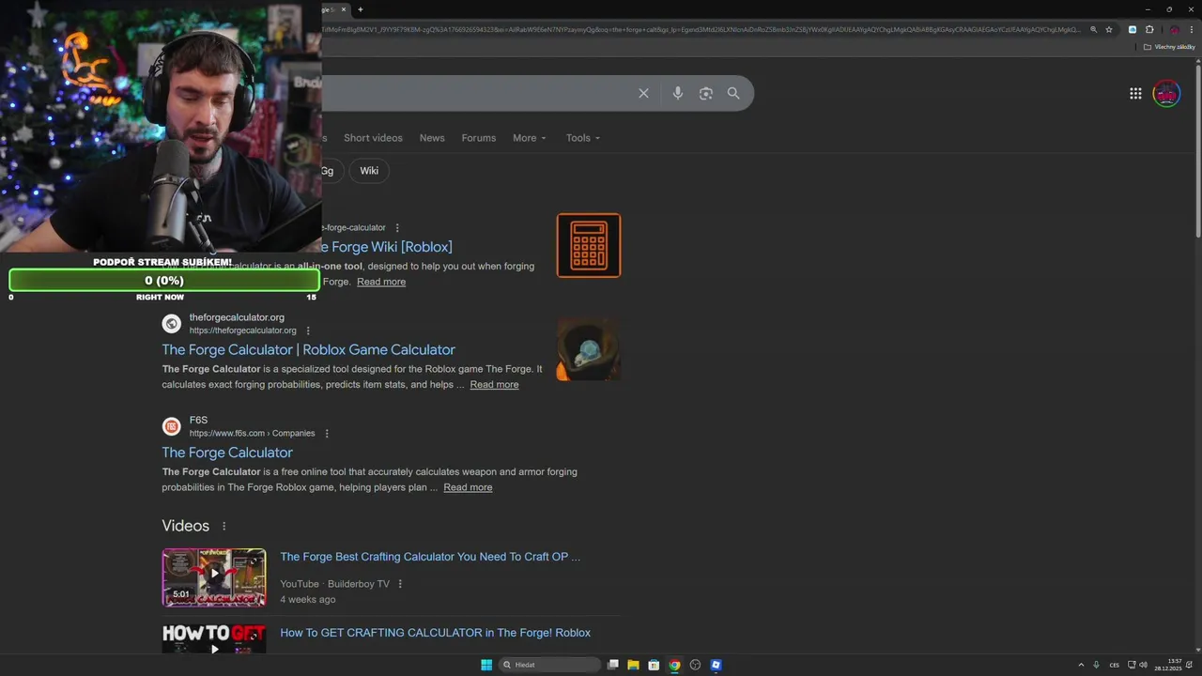Open a new Chrome tab
The image size is (1202, 676).
(360, 9)
